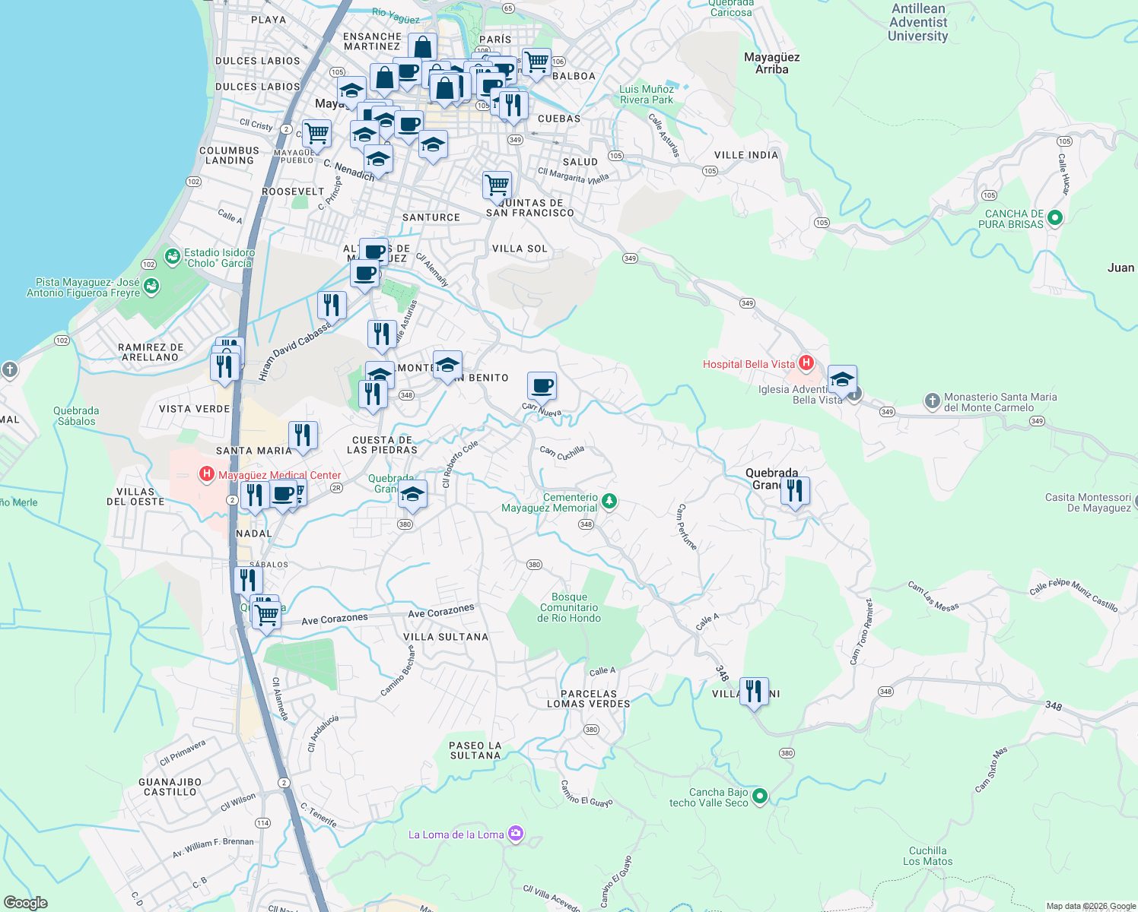Open the restaurant marker at Santa Maria
This screenshot has width=1138, height=912.
coord(303,435)
